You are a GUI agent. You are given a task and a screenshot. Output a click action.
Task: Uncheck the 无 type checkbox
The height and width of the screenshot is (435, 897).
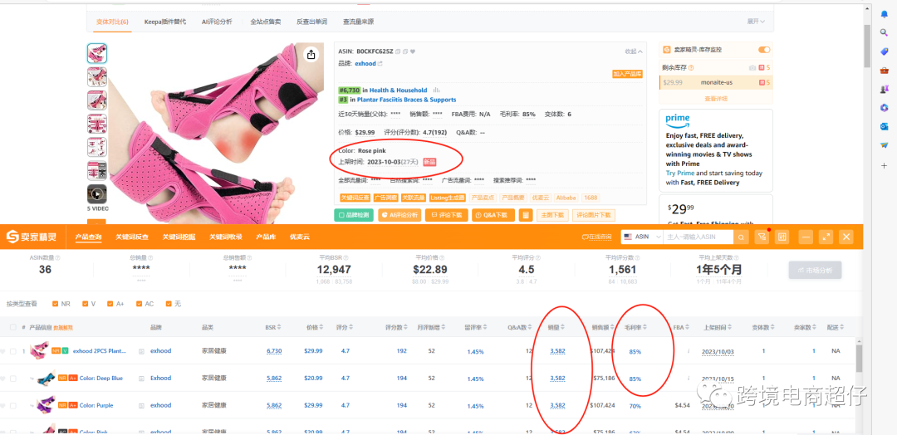coord(169,304)
